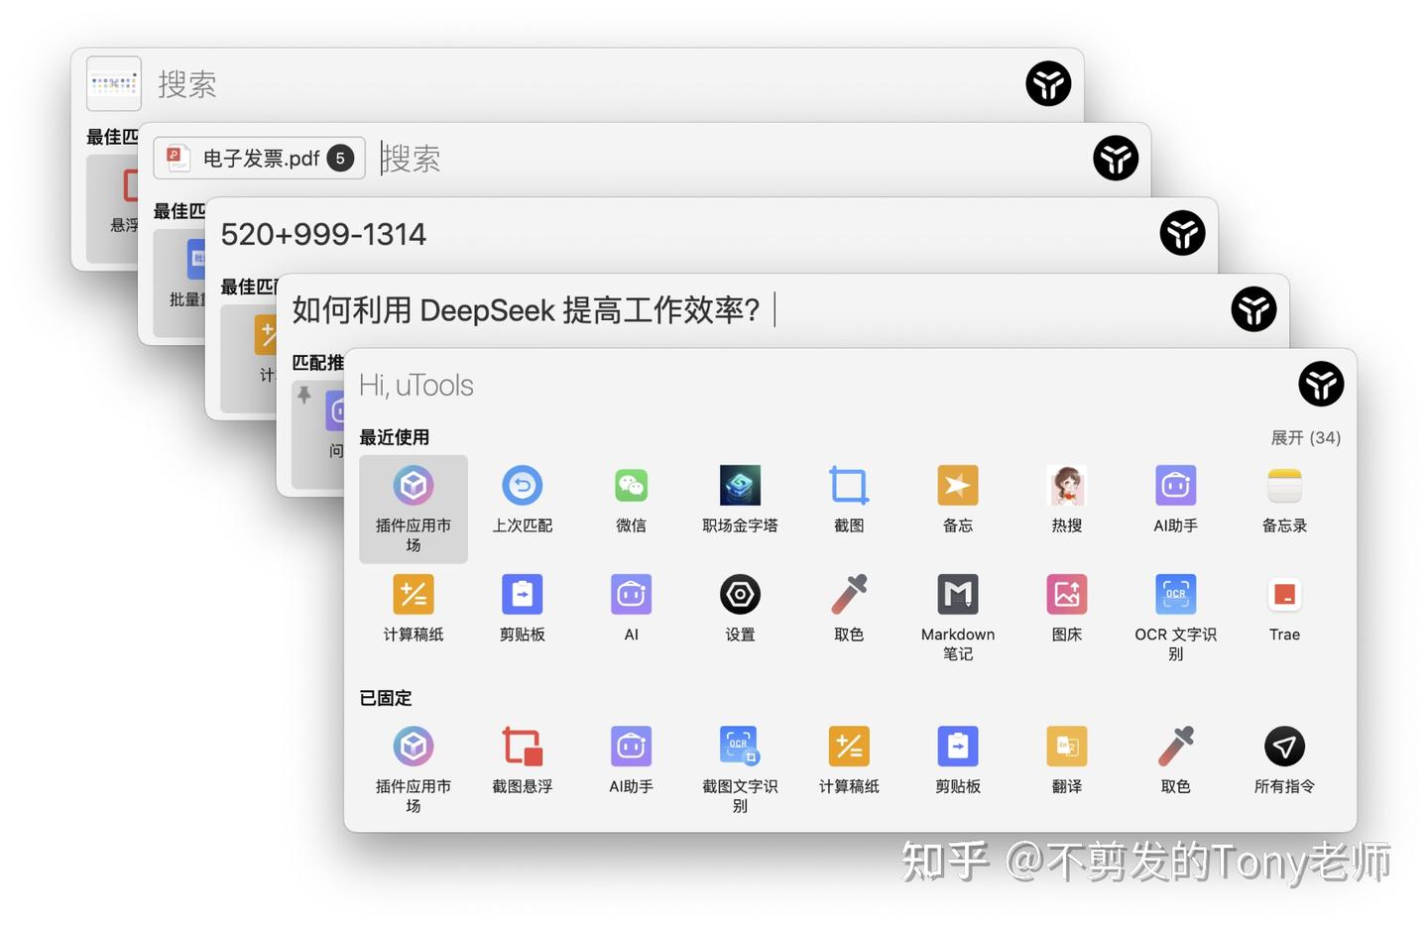
Task: Select the 截图 screenshot tool
Action: pyautogui.click(x=849, y=486)
